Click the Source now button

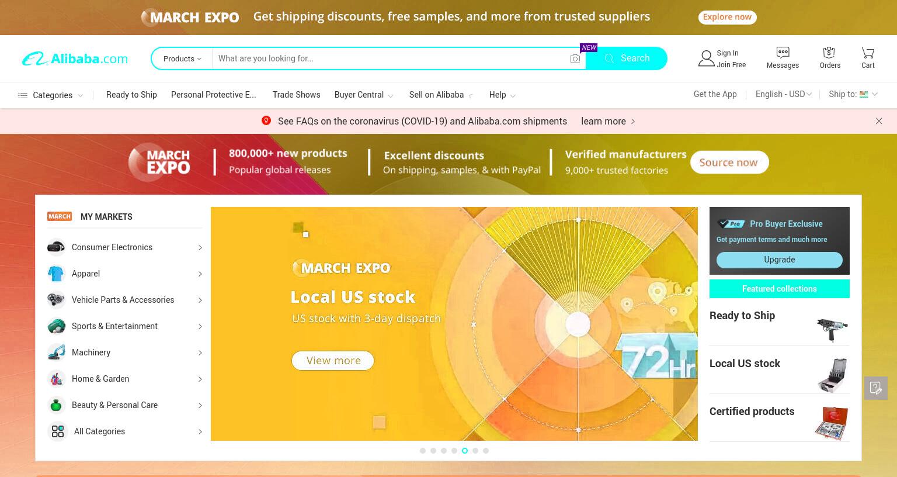click(729, 163)
